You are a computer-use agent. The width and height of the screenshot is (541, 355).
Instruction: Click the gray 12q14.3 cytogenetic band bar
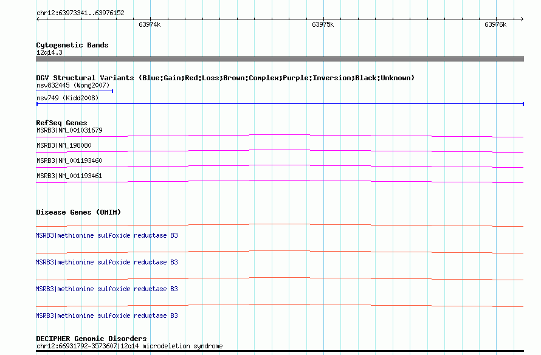coord(280,59)
